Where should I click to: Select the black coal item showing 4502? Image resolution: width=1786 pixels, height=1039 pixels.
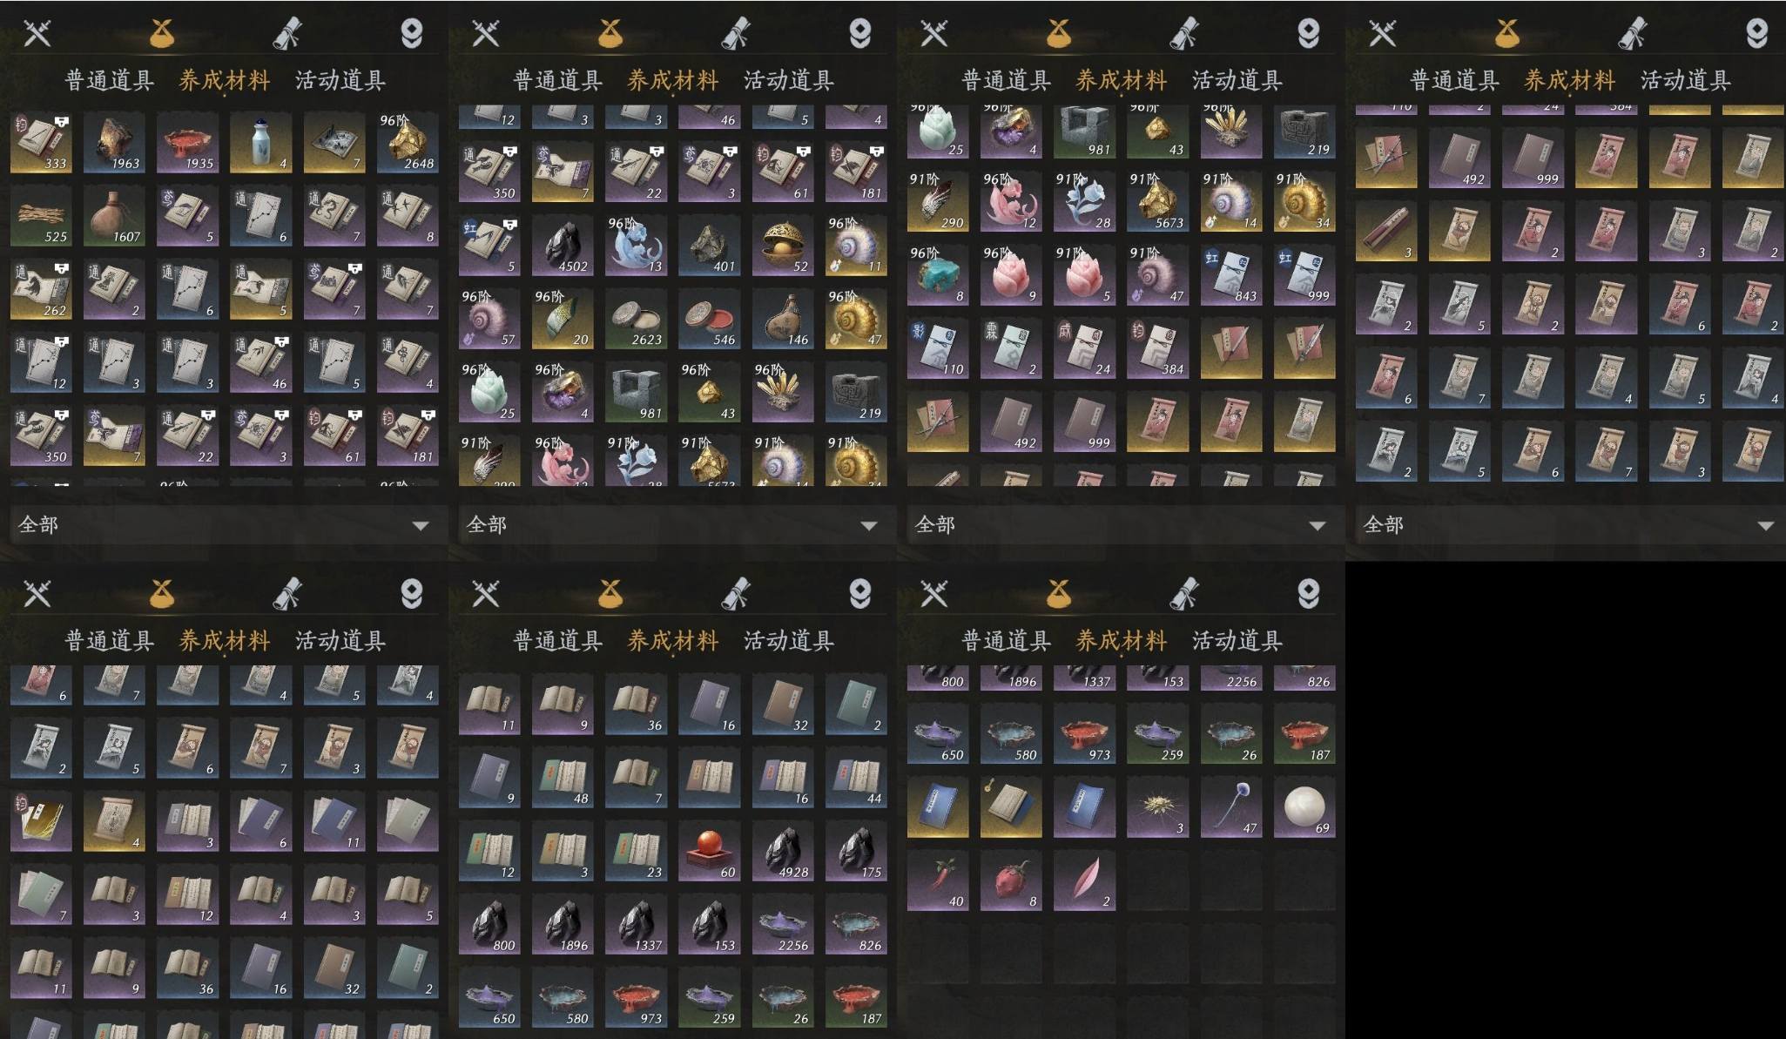(x=563, y=246)
